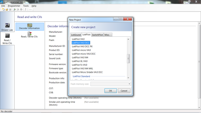The width and height of the screenshot is (201, 113).
Task: Choose LokPilot V4.0 from list
Action: [x=78, y=39]
